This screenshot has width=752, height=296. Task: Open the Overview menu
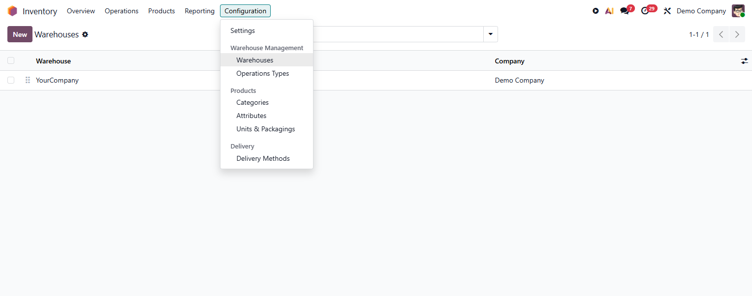81,11
